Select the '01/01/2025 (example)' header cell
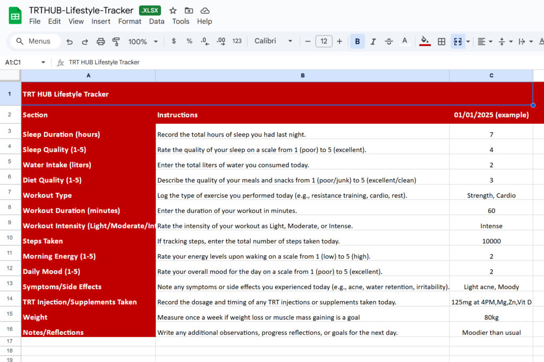544x362 pixels. tap(491, 115)
